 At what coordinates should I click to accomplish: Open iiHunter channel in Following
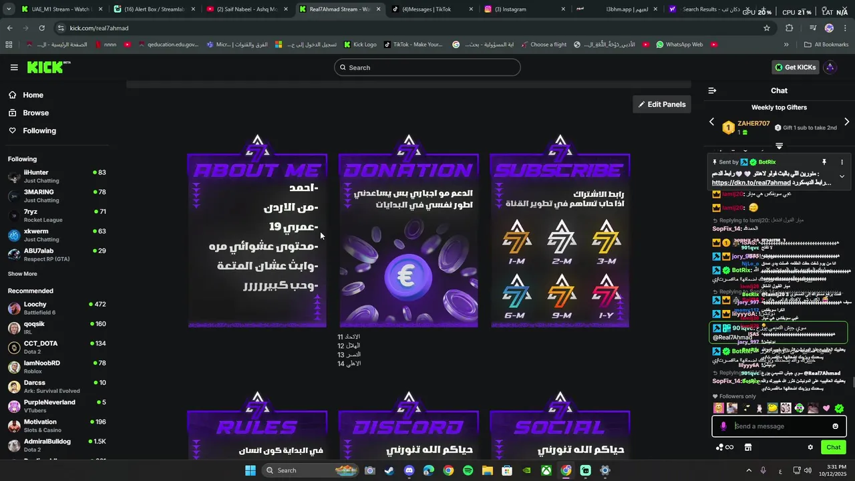tap(57, 176)
